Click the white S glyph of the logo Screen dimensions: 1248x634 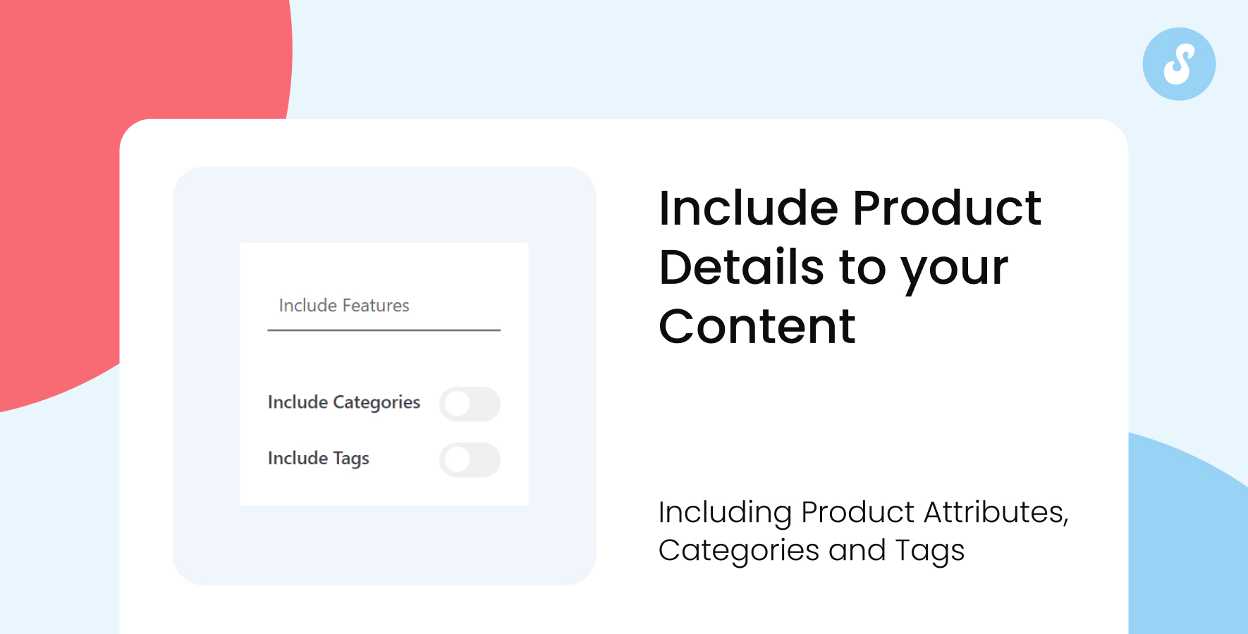point(1179,64)
